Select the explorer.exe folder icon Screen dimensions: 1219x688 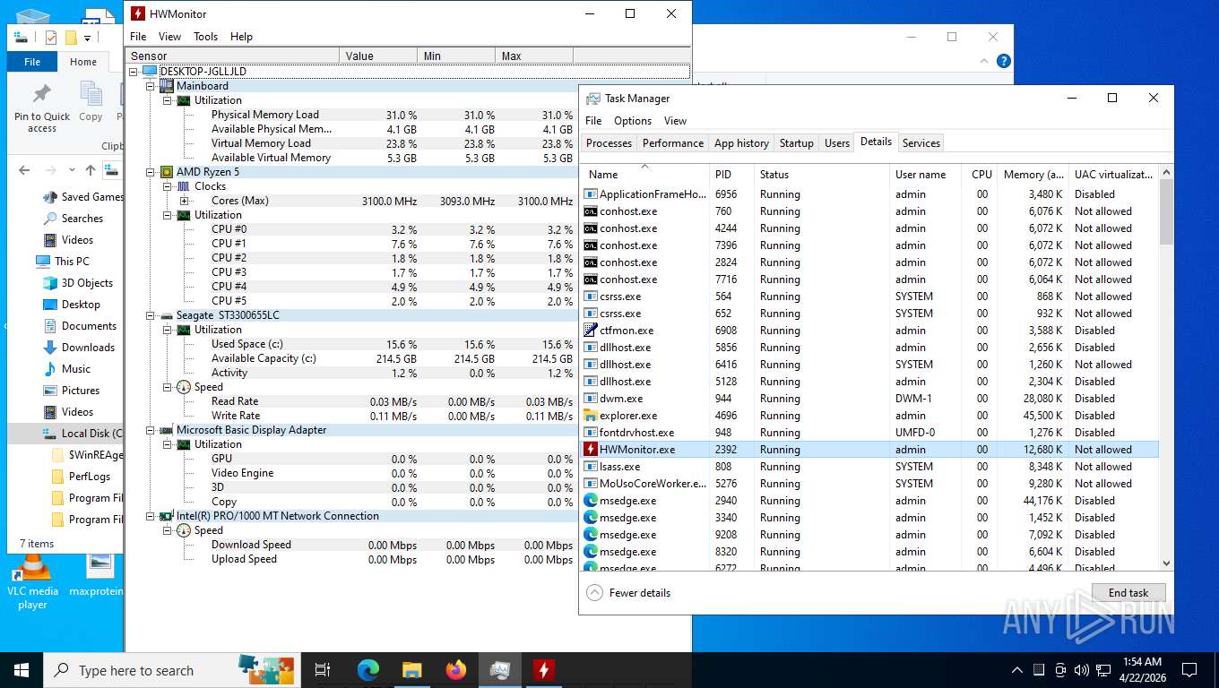click(x=591, y=416)
